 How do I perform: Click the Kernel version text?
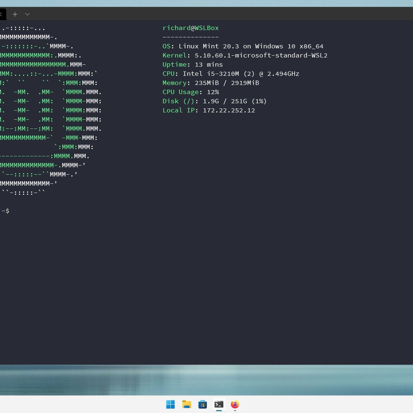point(261,55)
